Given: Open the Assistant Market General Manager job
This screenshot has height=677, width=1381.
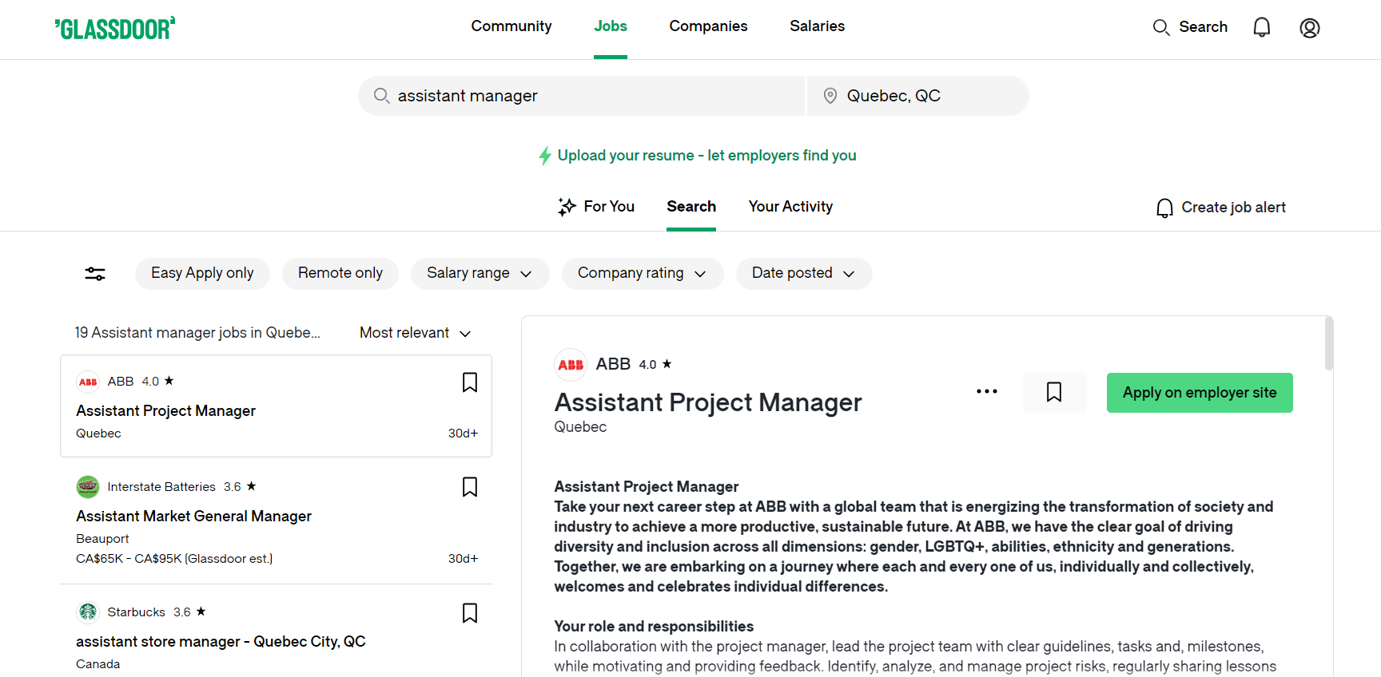Looking at the screenshot, I should (x=193, y=517).
